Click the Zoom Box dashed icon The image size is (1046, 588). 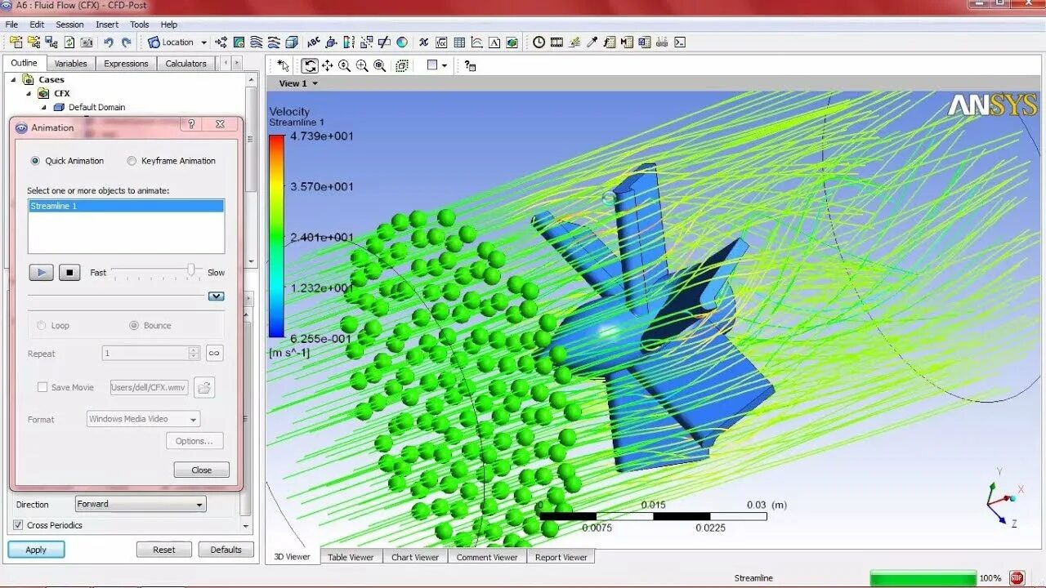(402, 65)
